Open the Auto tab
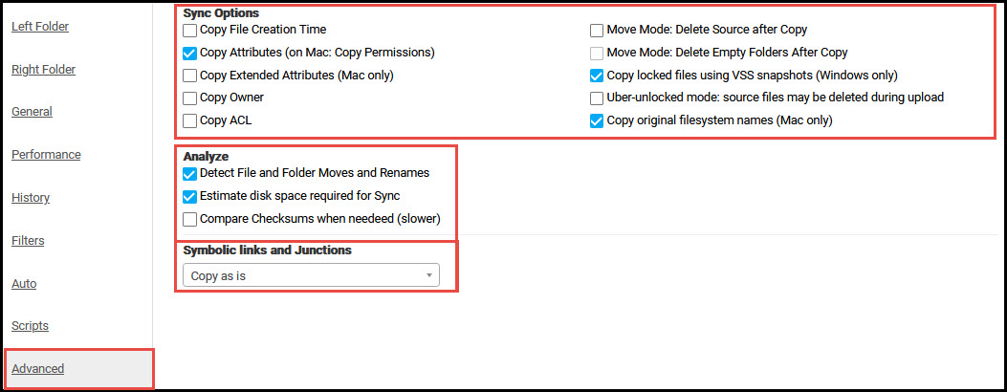This screenshot has width=1007, height=392. 25,284
